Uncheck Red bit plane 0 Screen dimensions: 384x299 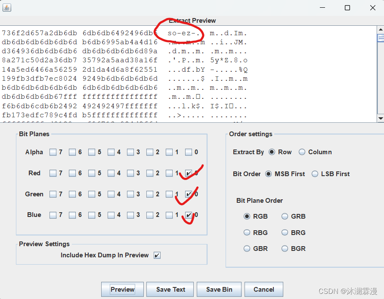pos(188,173)
